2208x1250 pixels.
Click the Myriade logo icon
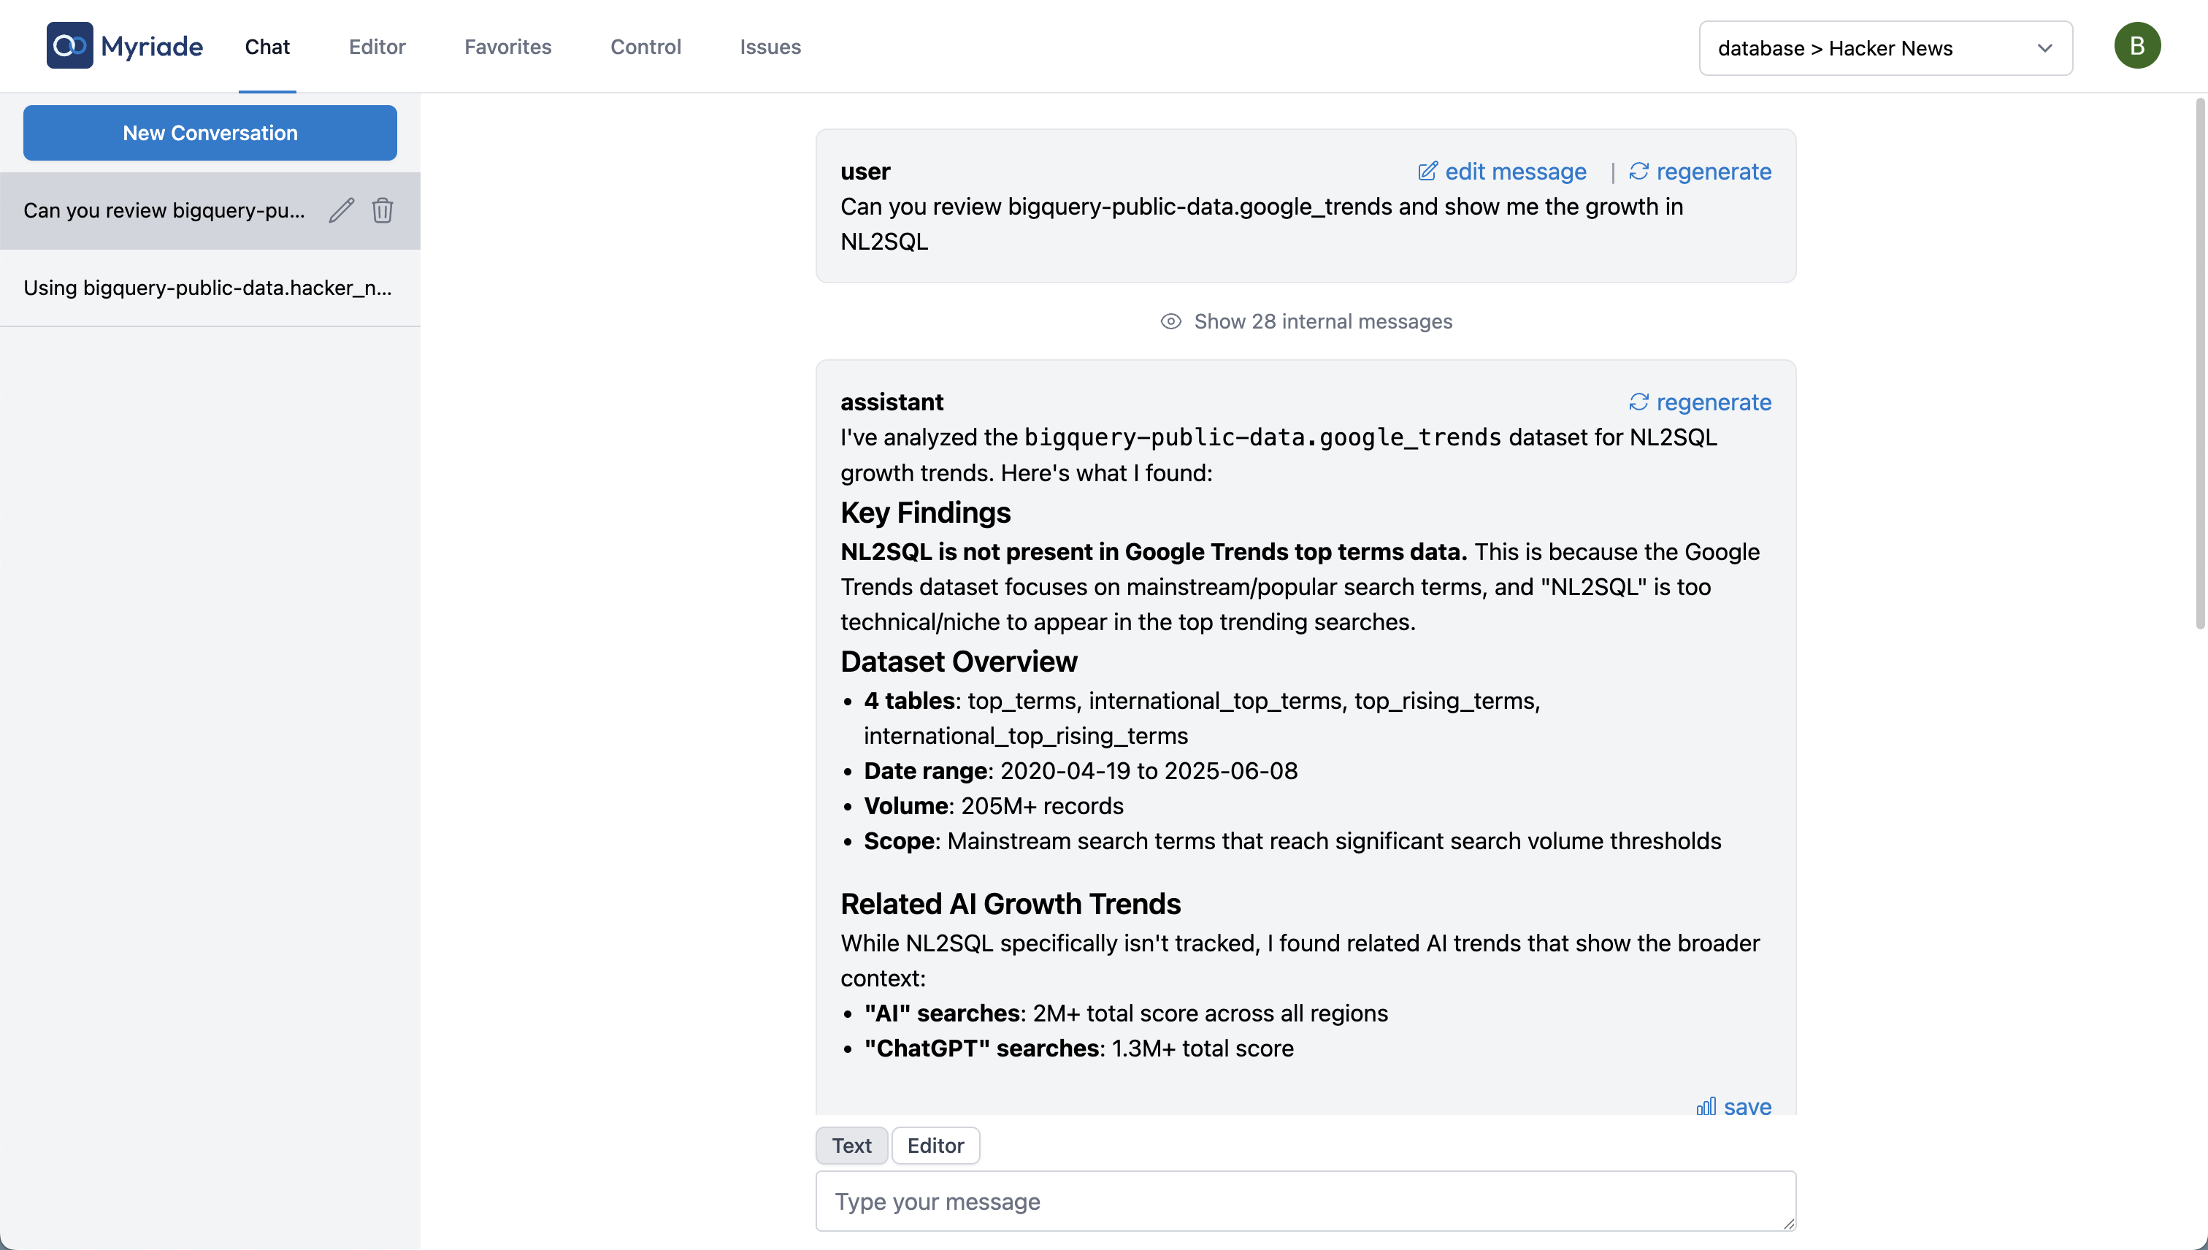pos(69,45)
